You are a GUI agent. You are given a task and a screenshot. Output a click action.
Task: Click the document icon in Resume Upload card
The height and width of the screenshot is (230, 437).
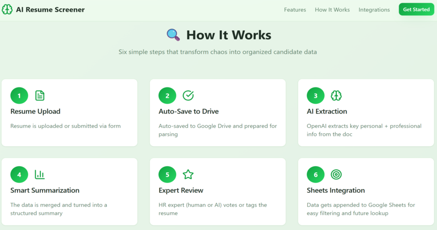tap(40, 96)
